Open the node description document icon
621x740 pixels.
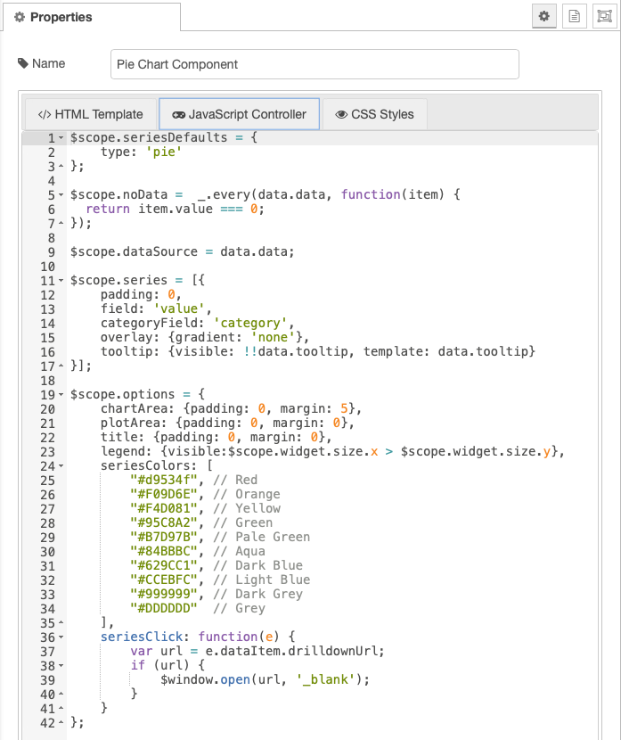(575, 17)
